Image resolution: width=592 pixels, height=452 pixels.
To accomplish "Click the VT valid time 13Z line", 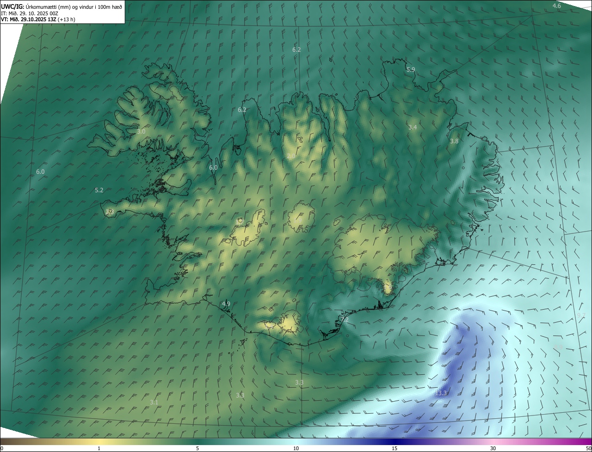I will coord(38,19).
